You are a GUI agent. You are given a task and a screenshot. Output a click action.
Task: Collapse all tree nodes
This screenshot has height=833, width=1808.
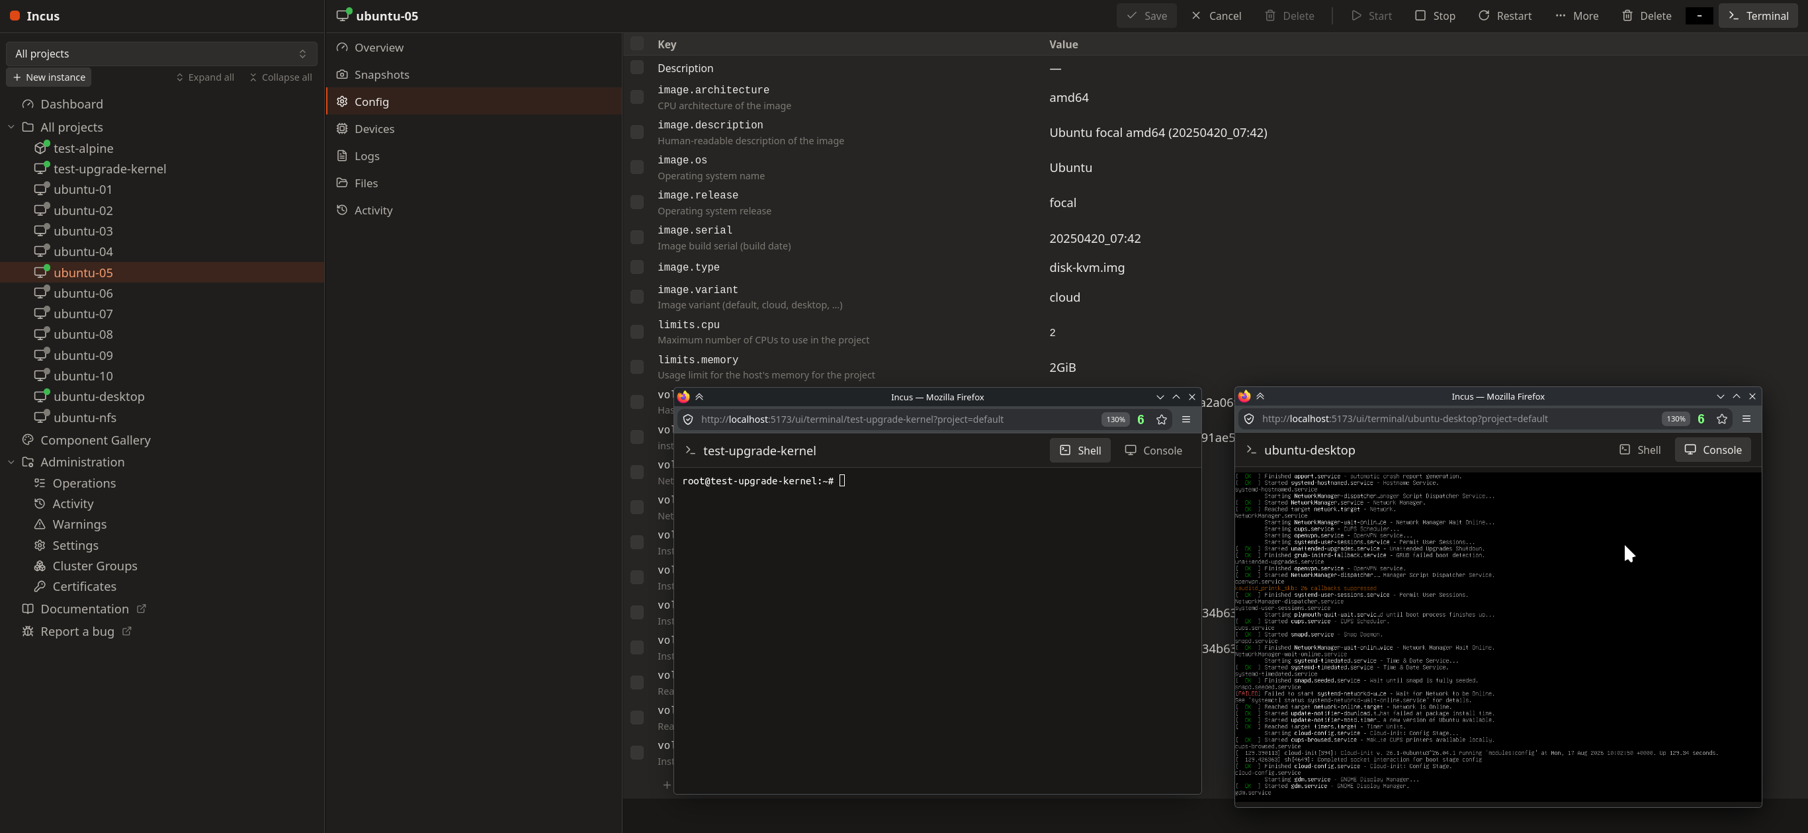coord(280,77)
